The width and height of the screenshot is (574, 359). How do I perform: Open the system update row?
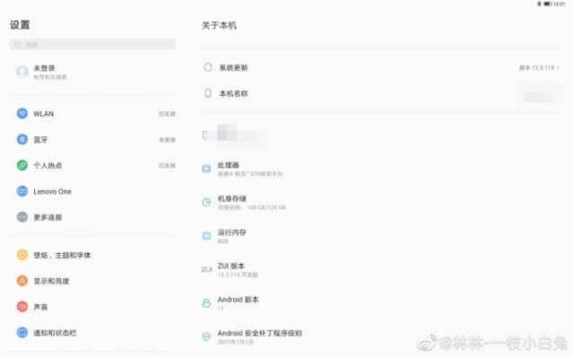[x=381, y=67]
